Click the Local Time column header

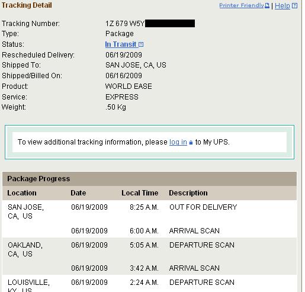140,193
